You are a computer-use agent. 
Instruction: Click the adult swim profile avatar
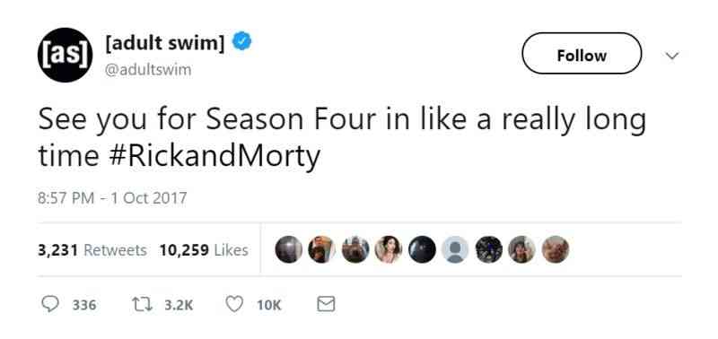65,55
